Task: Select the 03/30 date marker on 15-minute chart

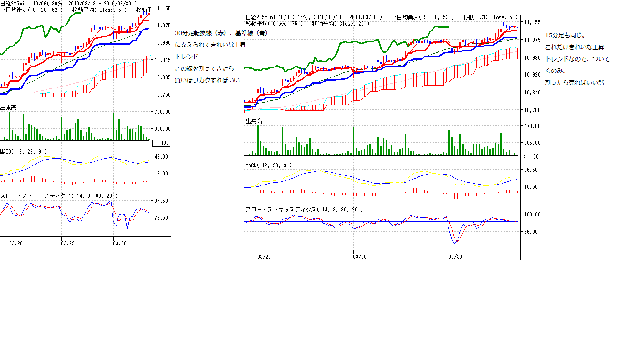Action: [455, 257]
